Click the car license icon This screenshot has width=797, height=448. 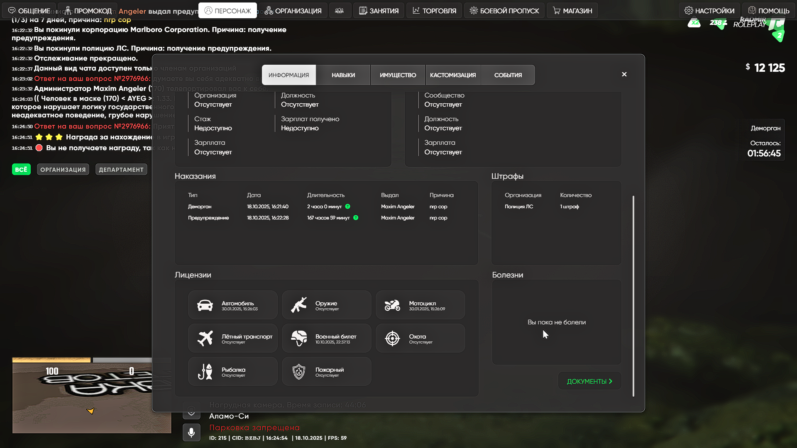click(205, 305)
